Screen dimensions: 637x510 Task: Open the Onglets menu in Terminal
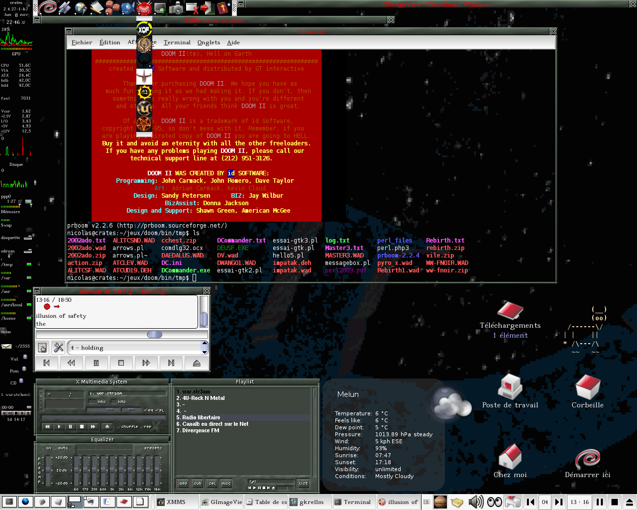[x=209, y=42]
